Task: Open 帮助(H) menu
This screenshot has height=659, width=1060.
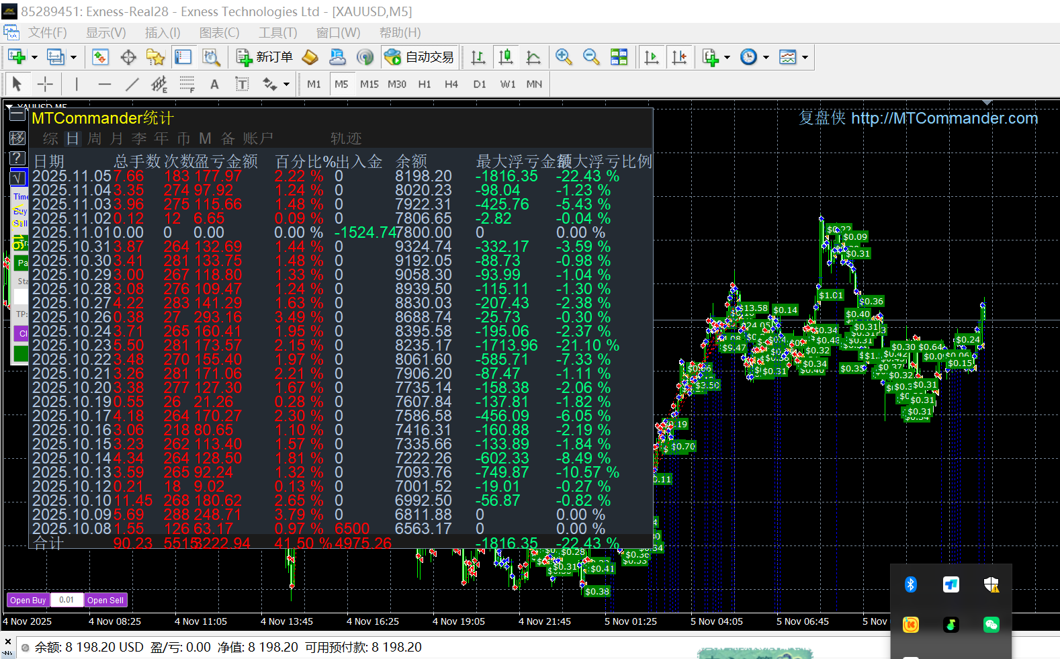Action: 400,32
